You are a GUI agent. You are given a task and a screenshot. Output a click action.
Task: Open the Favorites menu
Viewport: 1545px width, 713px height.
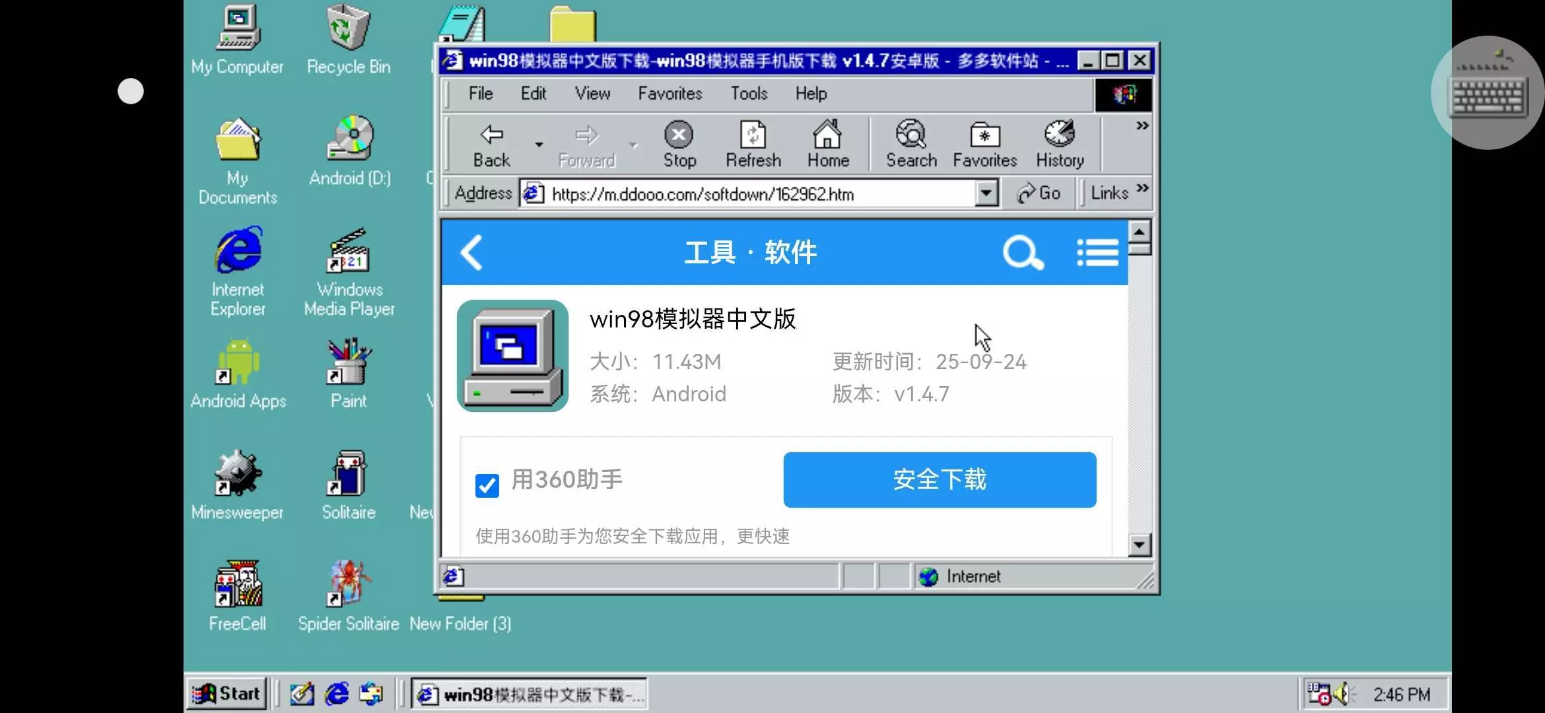pos(669,94)
